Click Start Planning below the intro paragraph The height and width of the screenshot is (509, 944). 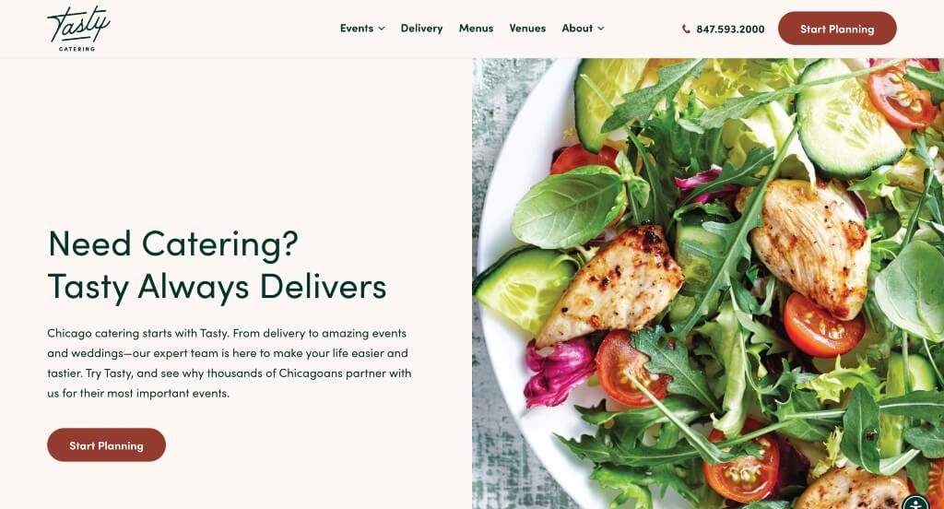pos(107,445)
